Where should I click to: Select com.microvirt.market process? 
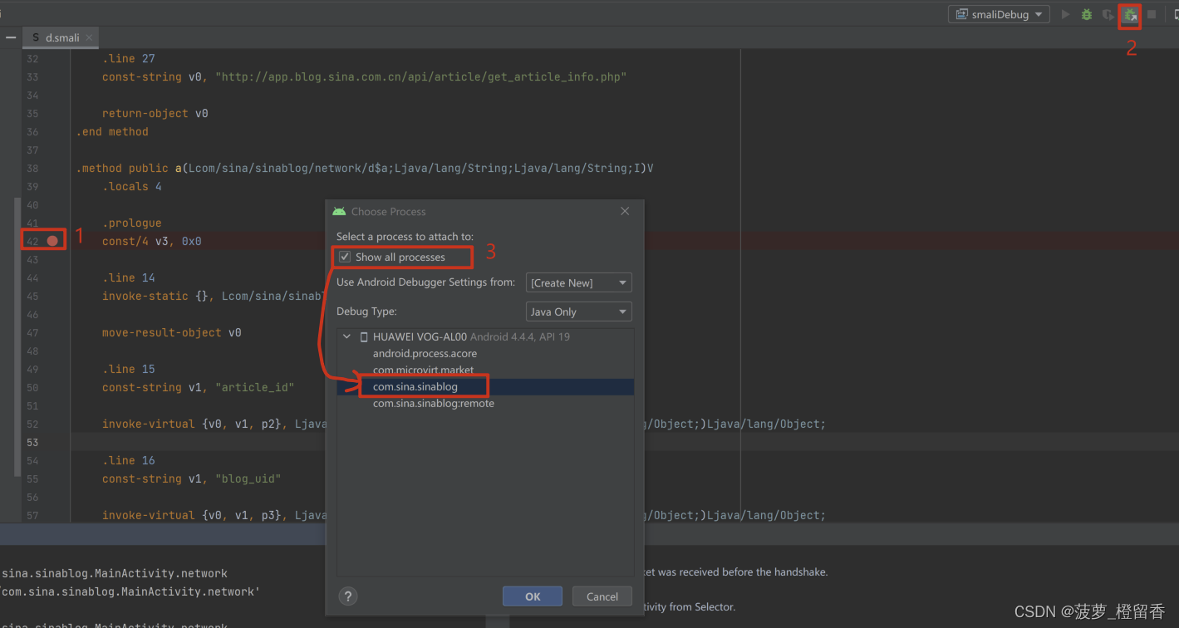[x=423, y=370]
